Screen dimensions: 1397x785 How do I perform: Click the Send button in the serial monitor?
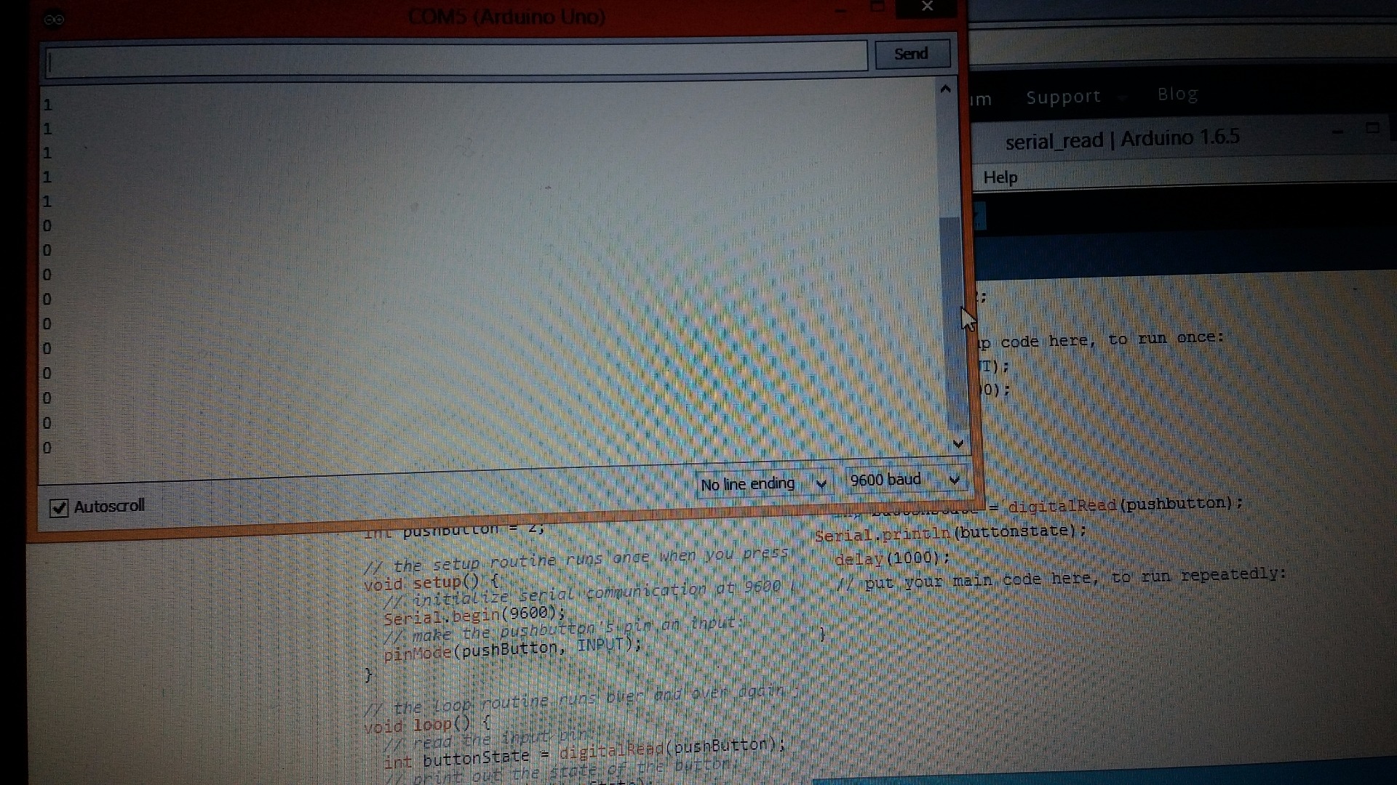912,54
